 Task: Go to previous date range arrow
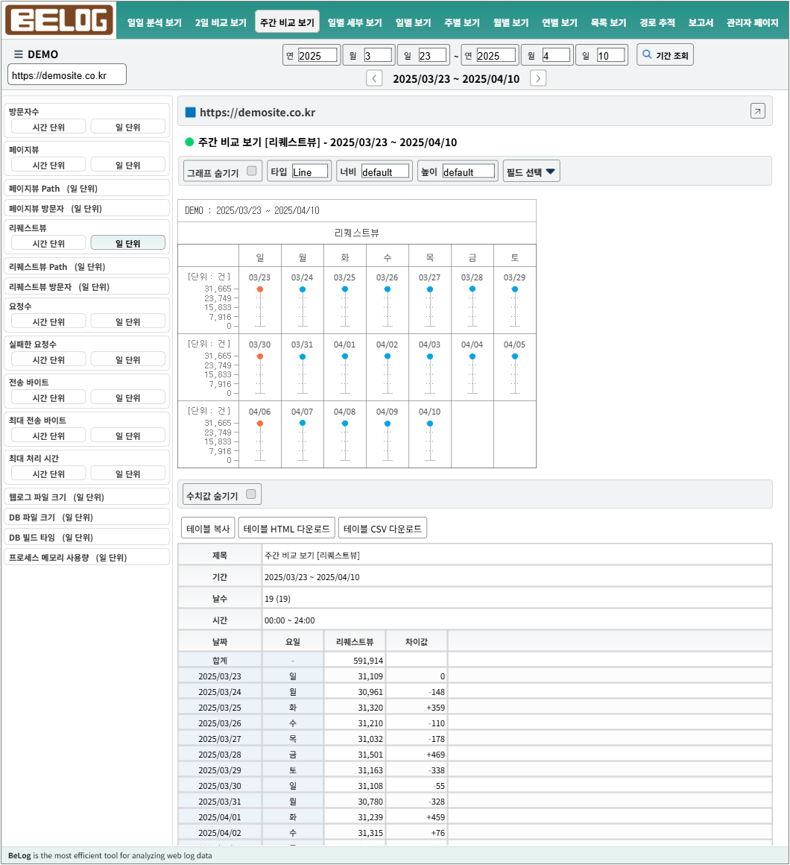tap(374, 78)
